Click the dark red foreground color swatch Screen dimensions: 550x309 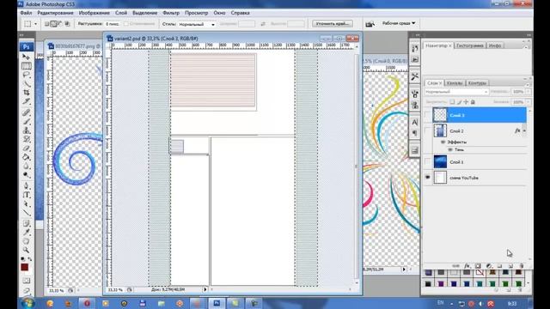pos(24,267)
